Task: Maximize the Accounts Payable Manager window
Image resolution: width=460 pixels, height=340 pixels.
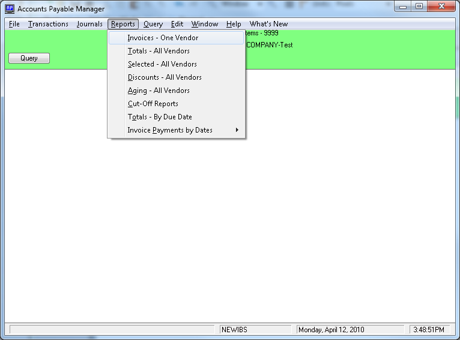Action: pyautogui.click(x=419, y=7)
